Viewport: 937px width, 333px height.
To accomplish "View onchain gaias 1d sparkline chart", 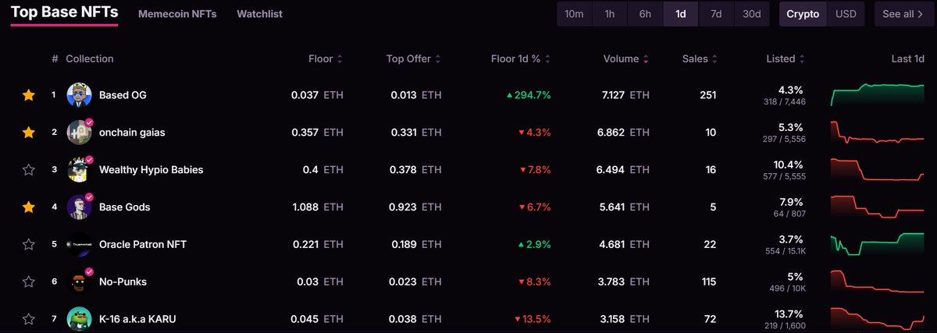I will click(878, 133).
